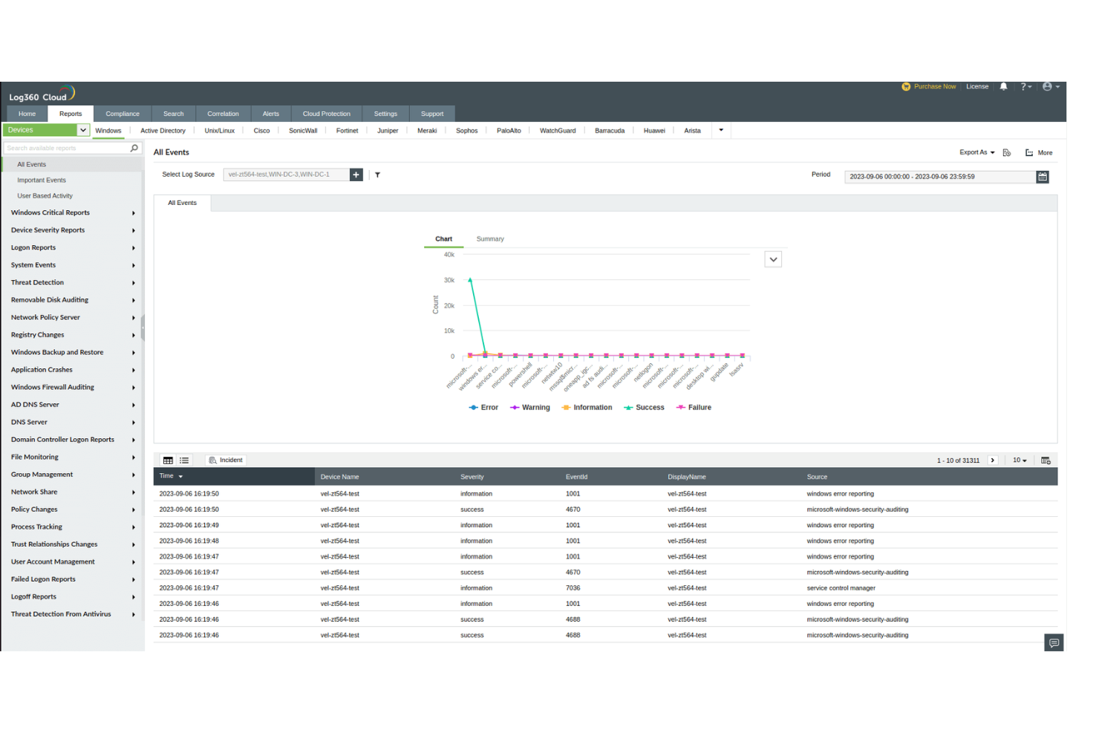1099x733 pixels.
Task: Select the Active Directory device tab
Action: click(163, 131)
